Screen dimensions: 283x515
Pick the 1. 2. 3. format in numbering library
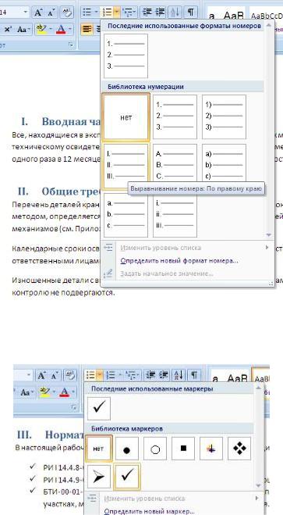click(x=175, y=117)
